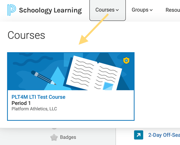Click the Schoology Learning title text
Image resolution: width=180 pixels, height=145 pixels.
pyautogui.click(x=50, y=10)
